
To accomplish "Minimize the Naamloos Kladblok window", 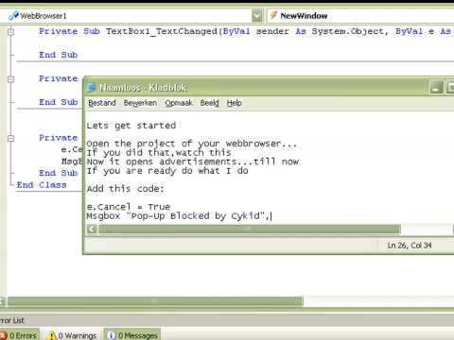I will click(x=437, y=87).
